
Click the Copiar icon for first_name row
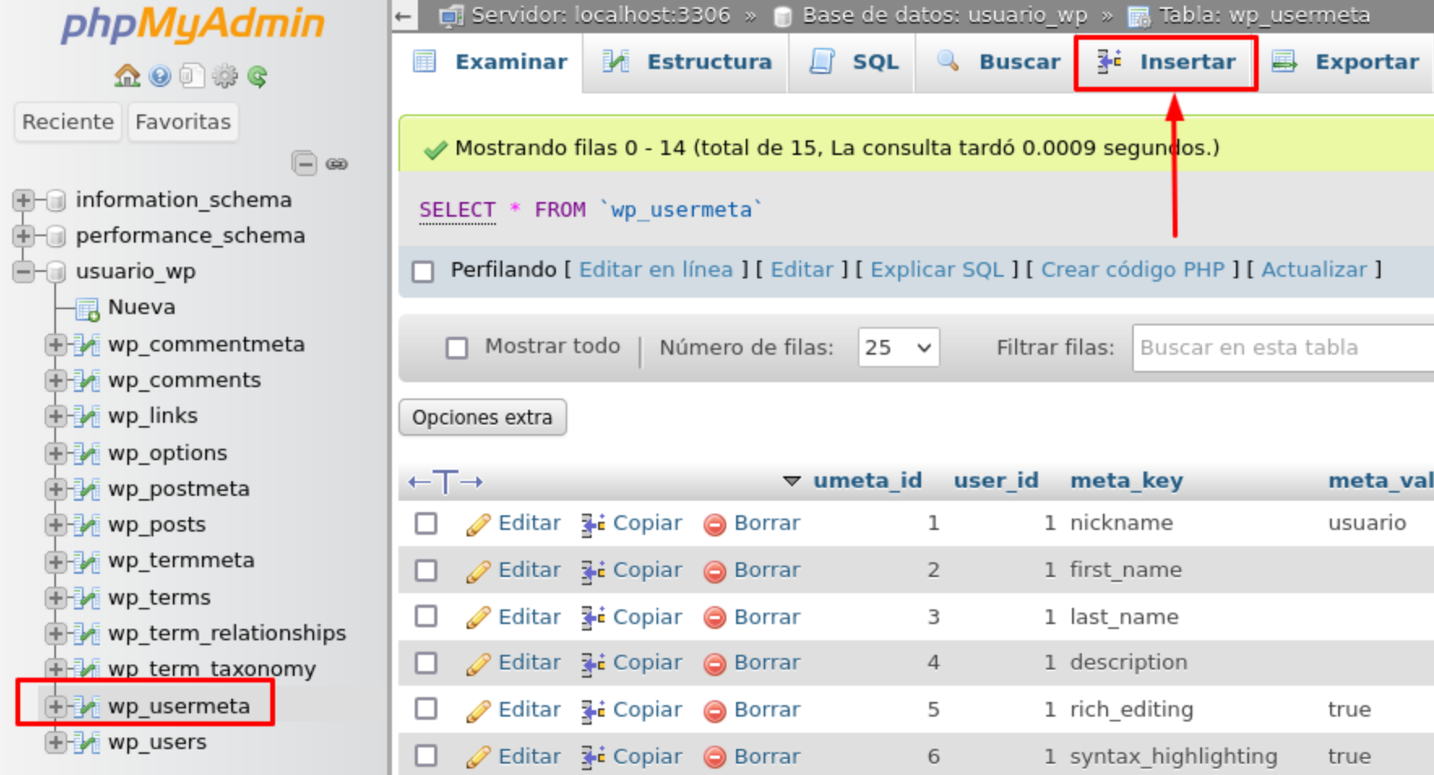click(593, 571)
